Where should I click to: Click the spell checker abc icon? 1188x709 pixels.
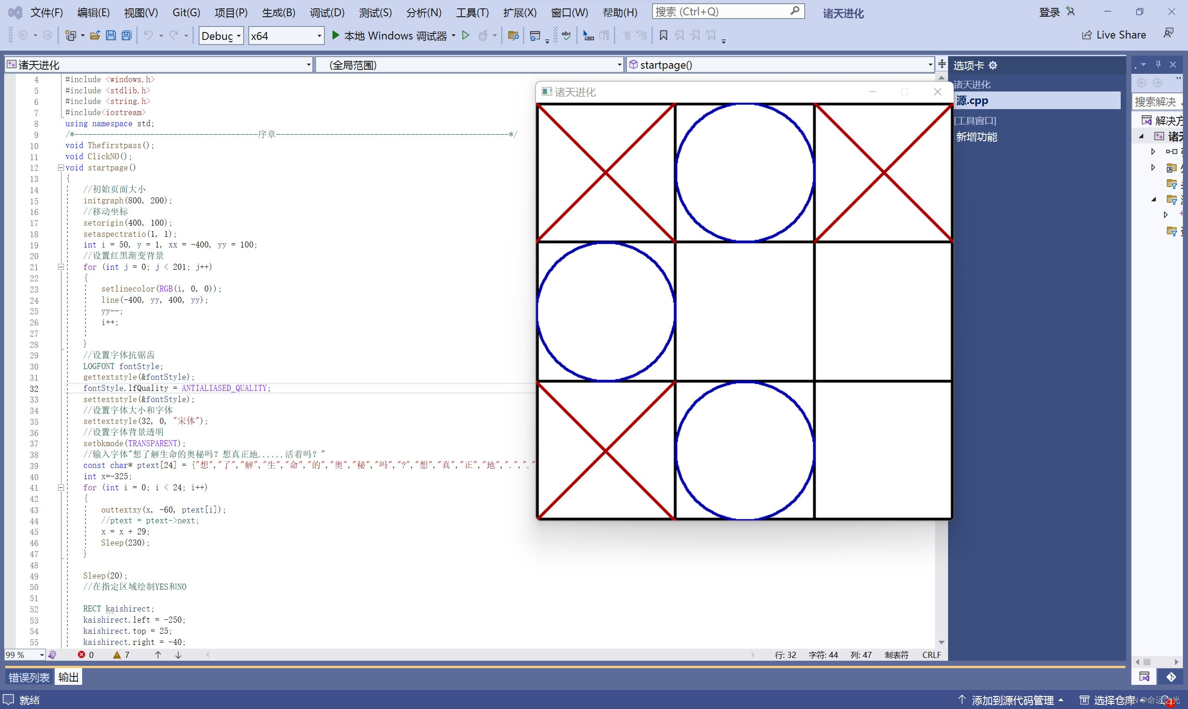coord(566,35)
